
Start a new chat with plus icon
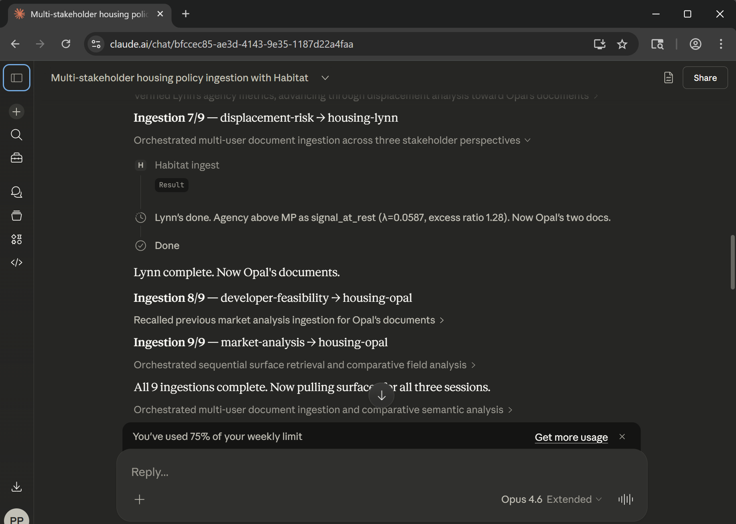(x=16, y=112)
